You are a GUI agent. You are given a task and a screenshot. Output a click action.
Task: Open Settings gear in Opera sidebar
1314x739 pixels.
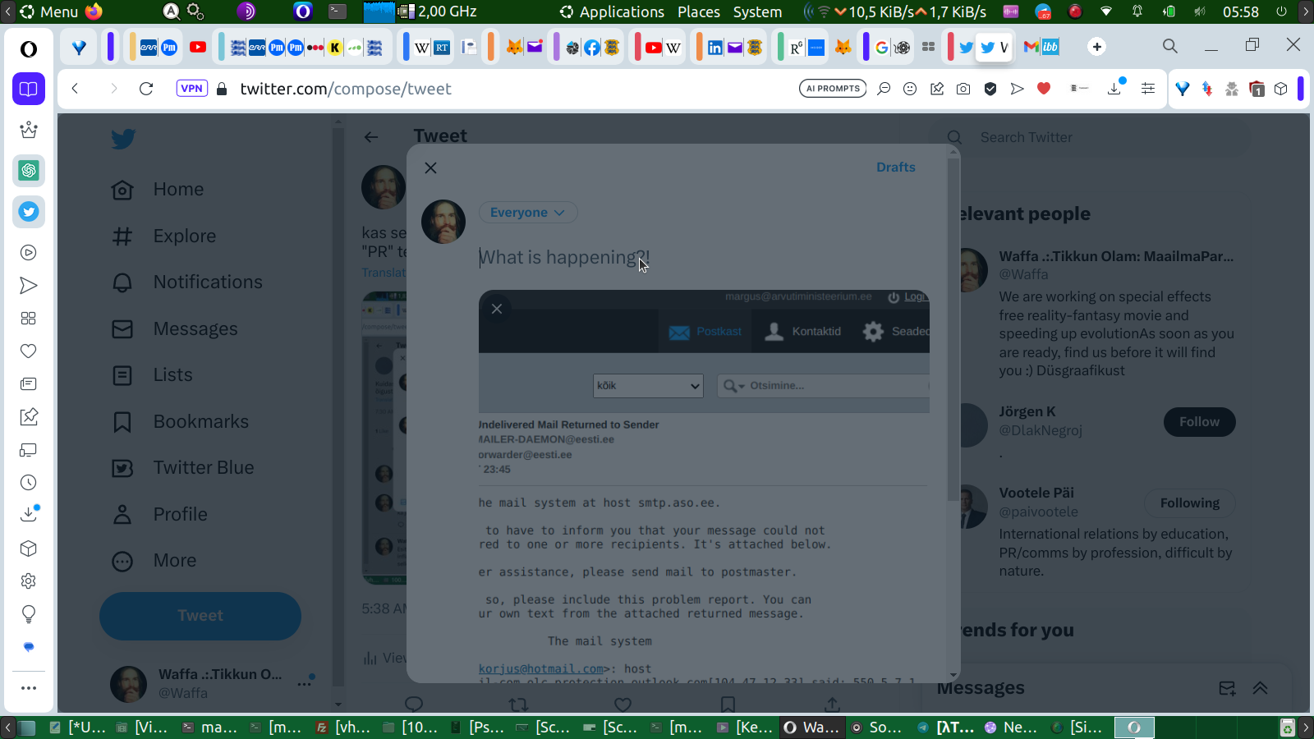(29, 581)
